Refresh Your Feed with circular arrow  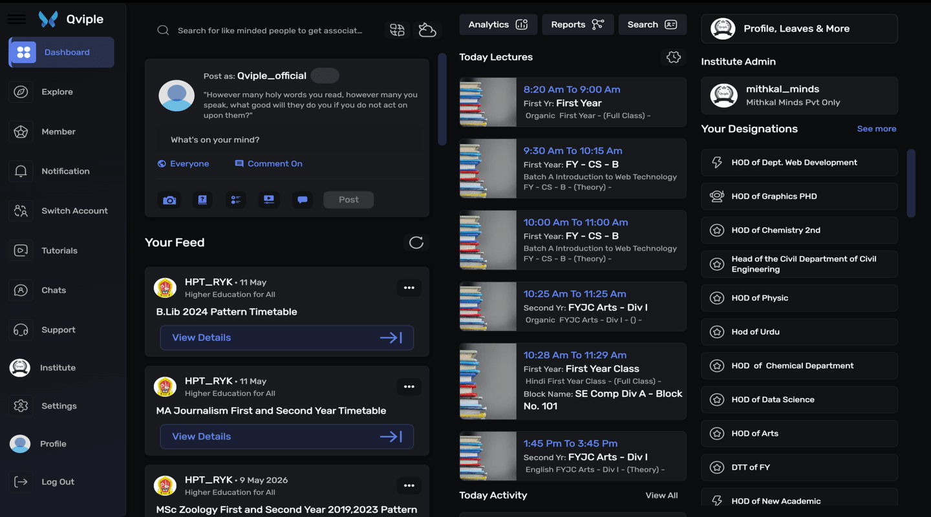pyautogui.click(x=416, y=242)
